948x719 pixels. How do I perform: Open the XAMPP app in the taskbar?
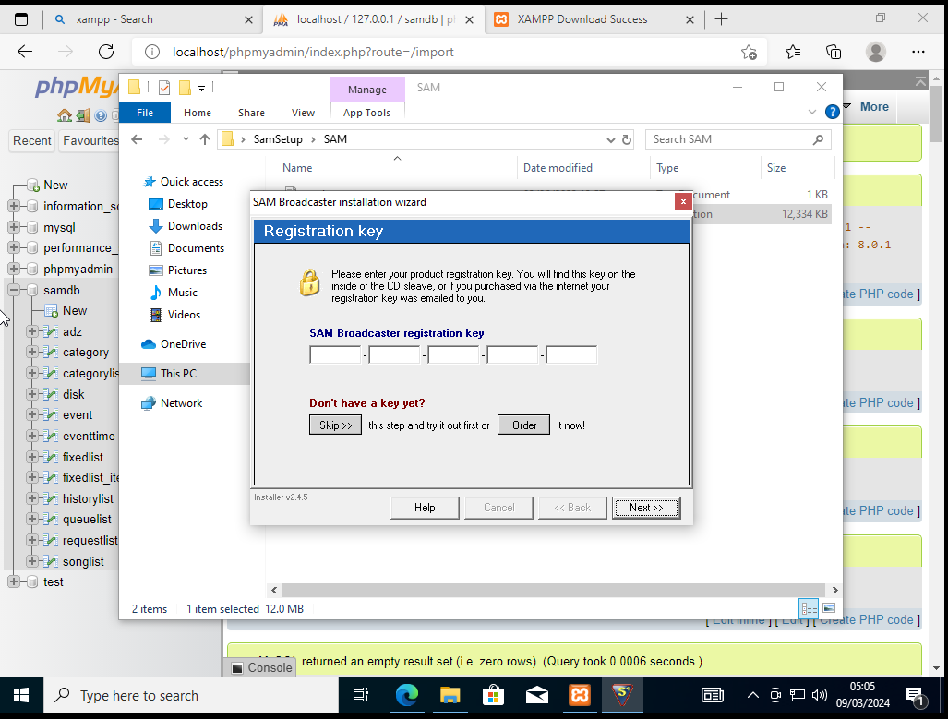click(580, 695)
